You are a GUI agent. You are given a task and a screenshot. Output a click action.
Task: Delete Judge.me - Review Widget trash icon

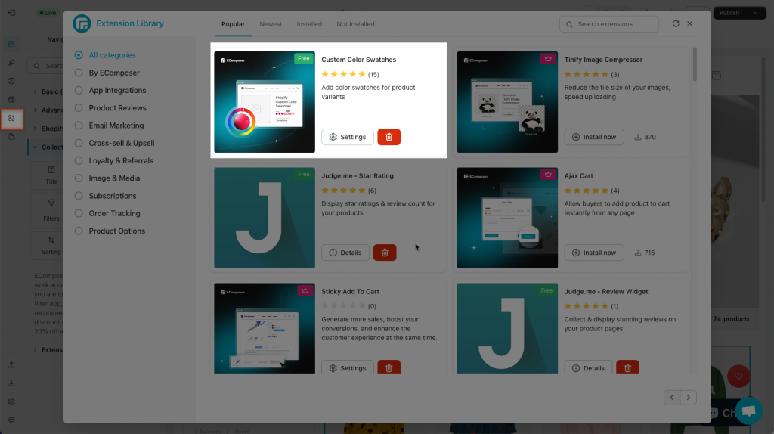(628, 367)
